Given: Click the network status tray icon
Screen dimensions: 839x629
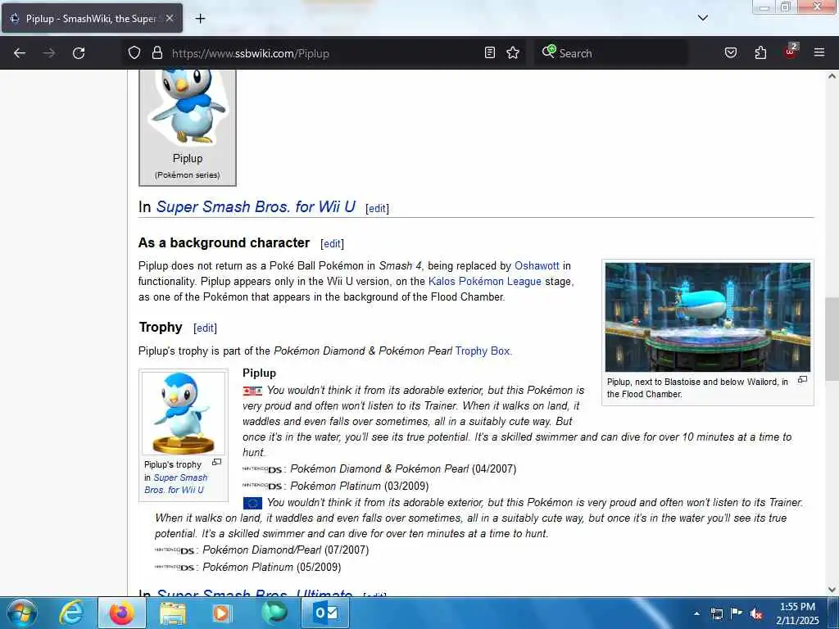Looking at the screenshot, I should [x=717, y=613].
